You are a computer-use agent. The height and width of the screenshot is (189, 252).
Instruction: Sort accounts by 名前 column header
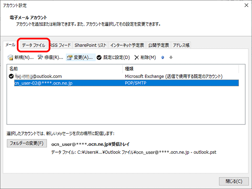tap(63, 68)
